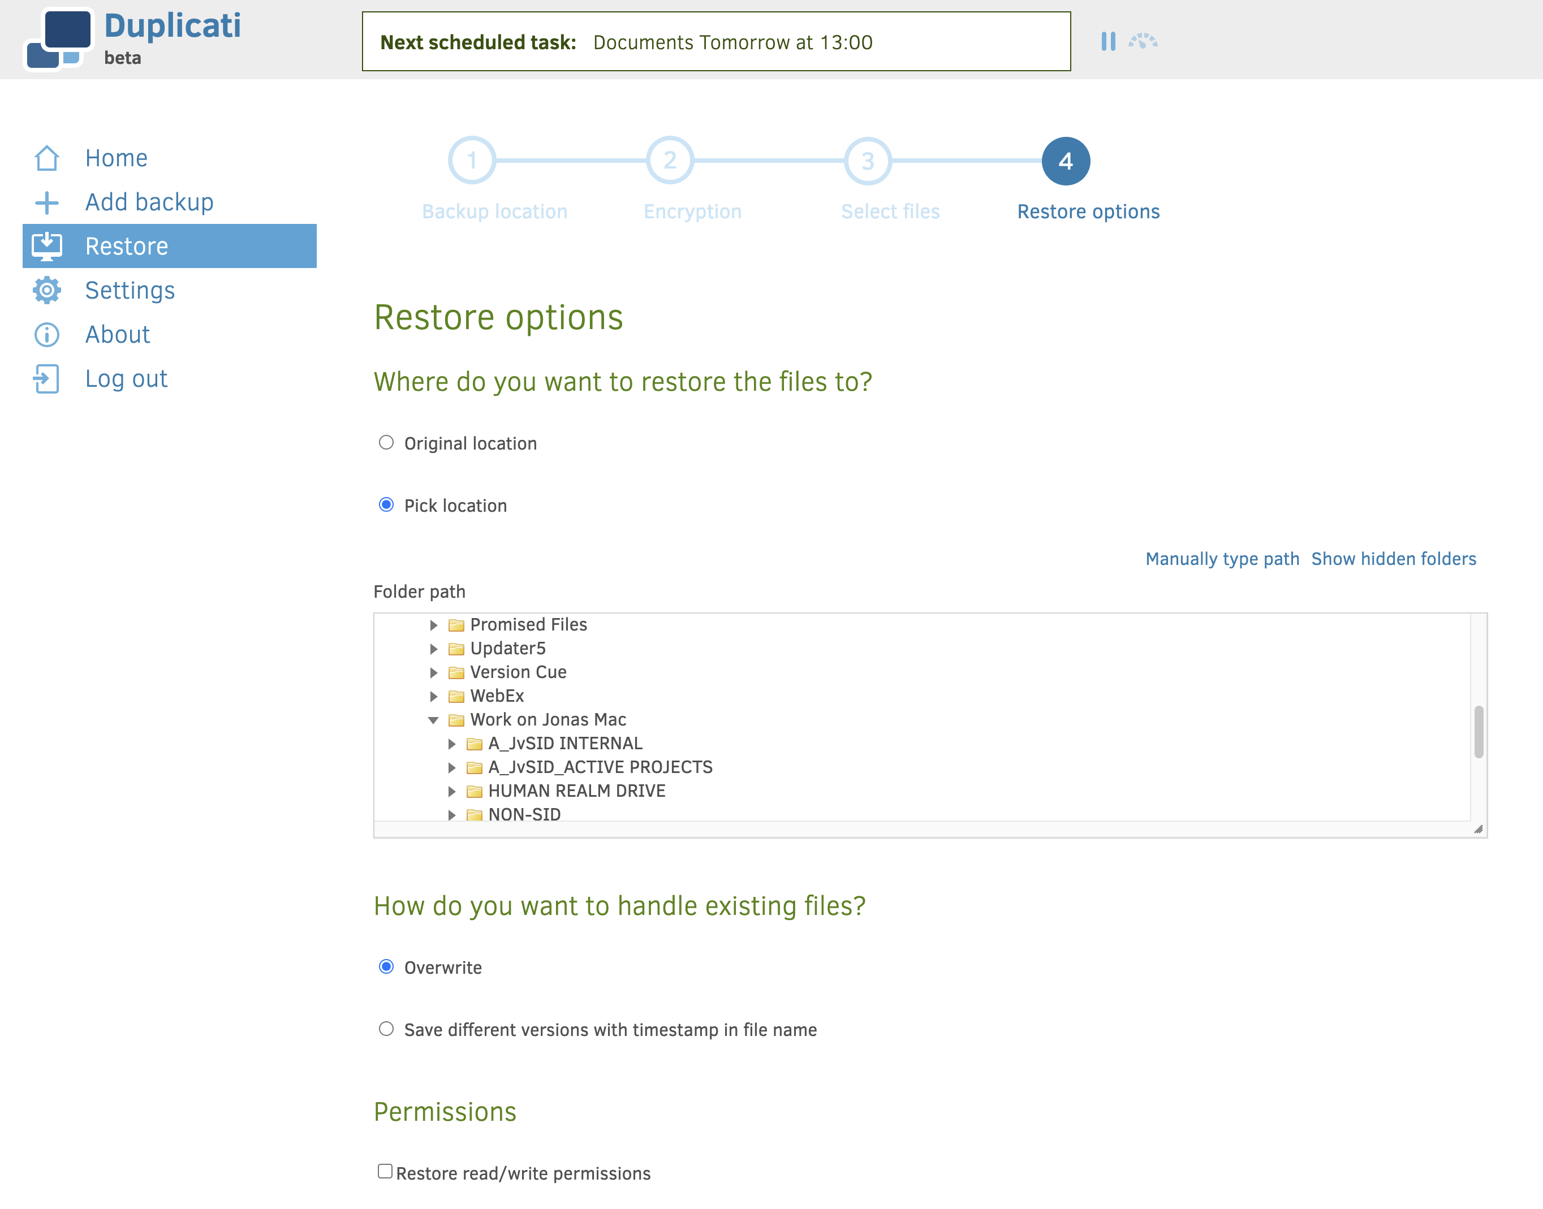Expand the NON-SID folder arrow
This screenshot has width=1543, height=1209.
[x=452, y=815]
